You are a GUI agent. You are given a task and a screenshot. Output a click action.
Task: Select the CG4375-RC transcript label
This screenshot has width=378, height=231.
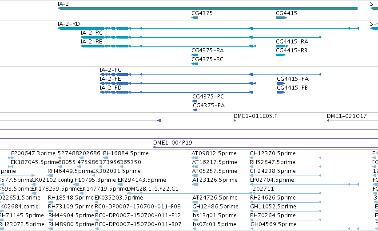click(x=207, y=59)
